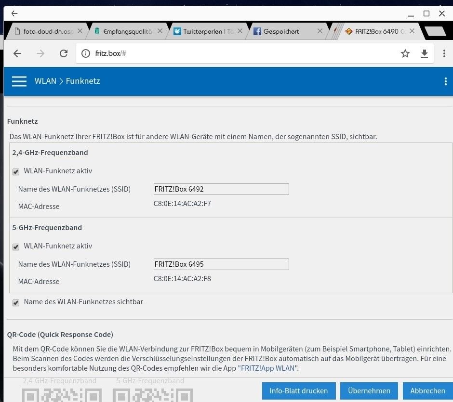
Task: Click the 2,4-GHz QR code image
Action: [62, 395]
